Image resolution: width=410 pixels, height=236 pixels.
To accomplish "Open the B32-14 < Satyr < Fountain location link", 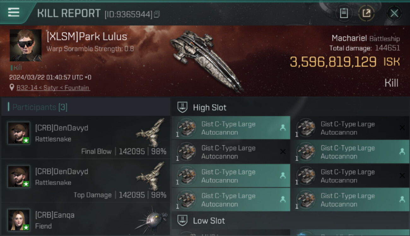I will coord(53,88).
